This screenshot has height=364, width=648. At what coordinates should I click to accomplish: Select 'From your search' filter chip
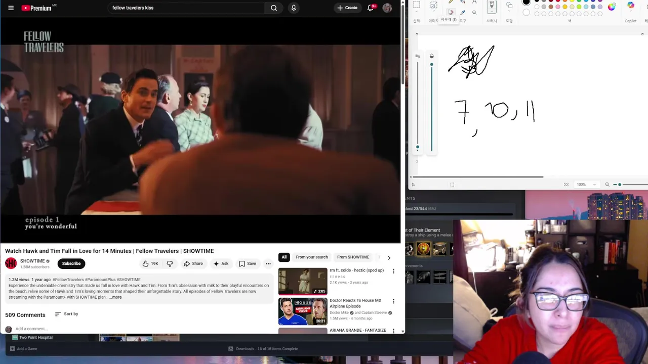pos(312,257)
